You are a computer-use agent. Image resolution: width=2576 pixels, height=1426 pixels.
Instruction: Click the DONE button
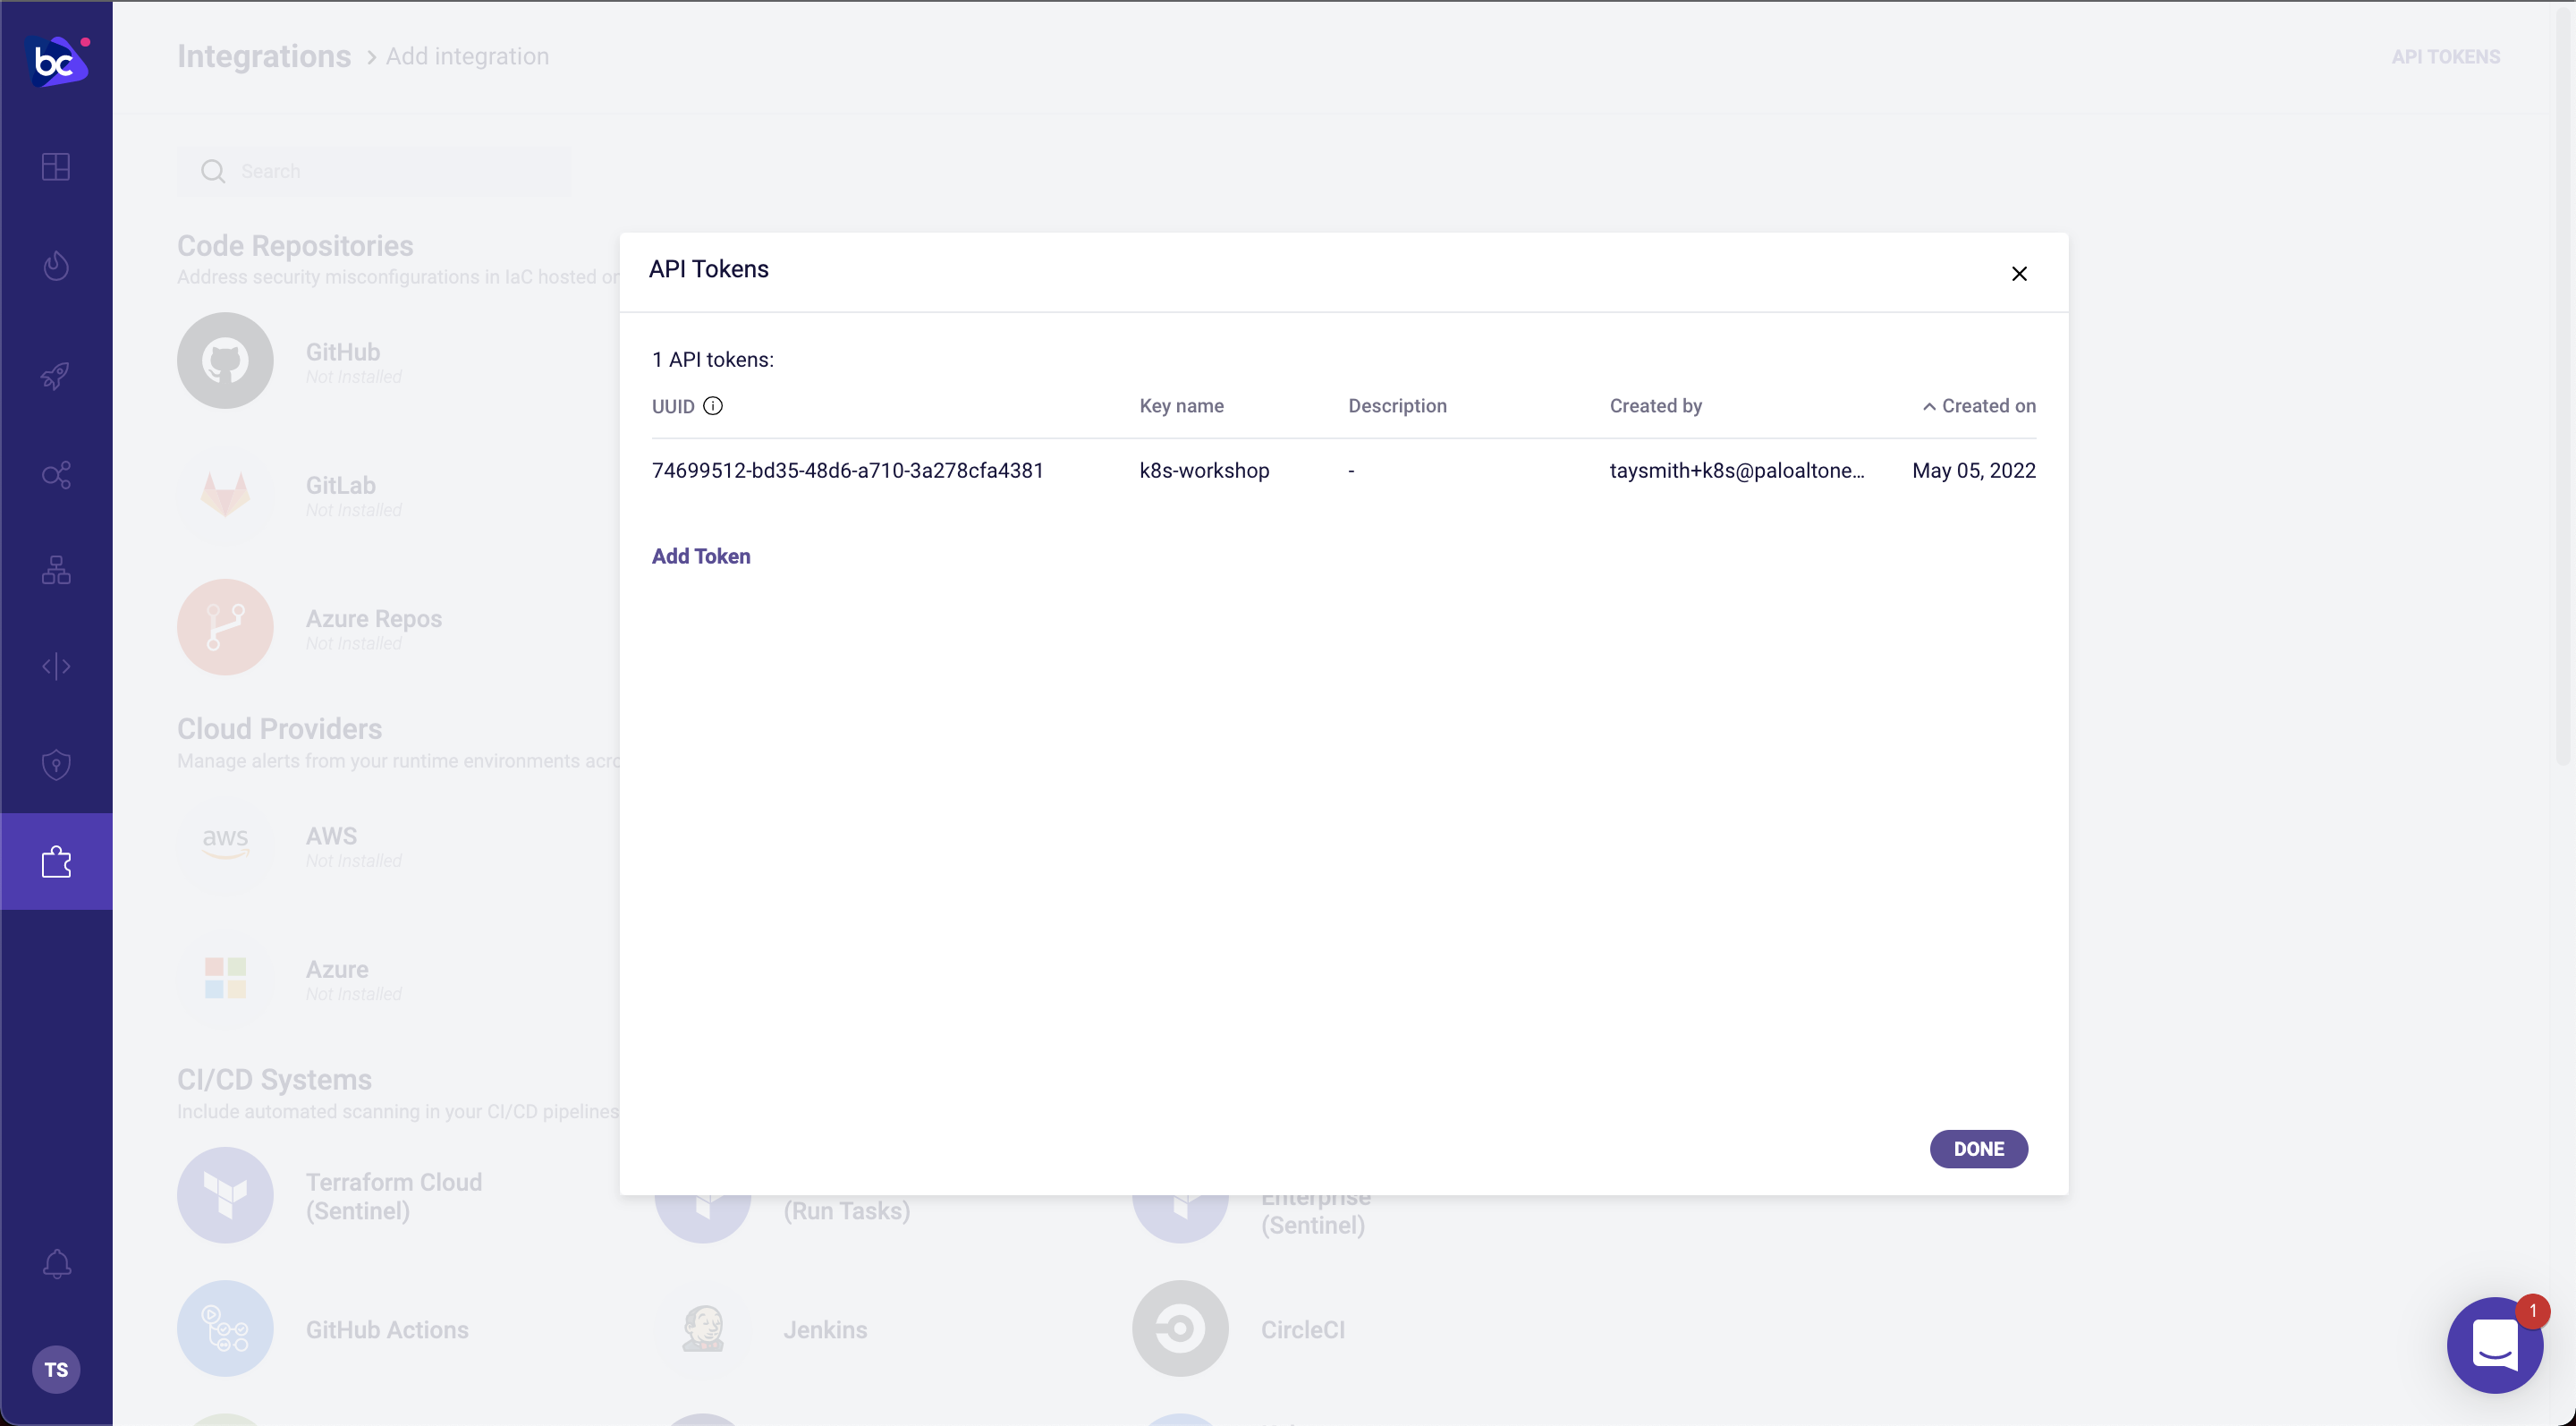[x=1979, y=1149]
